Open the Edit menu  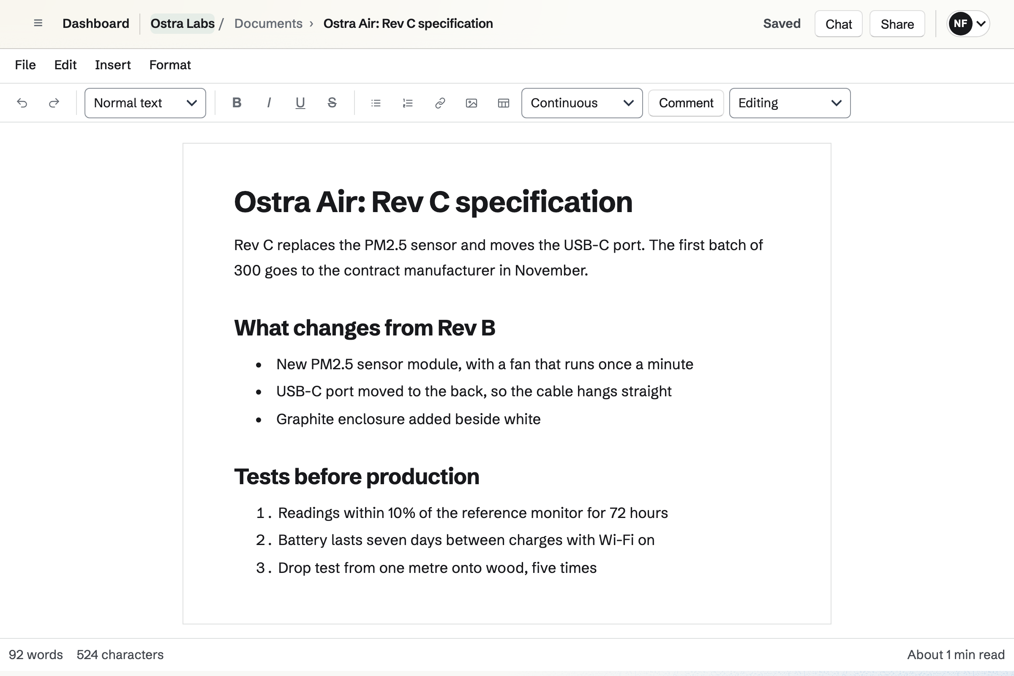[x=65, y=65]
